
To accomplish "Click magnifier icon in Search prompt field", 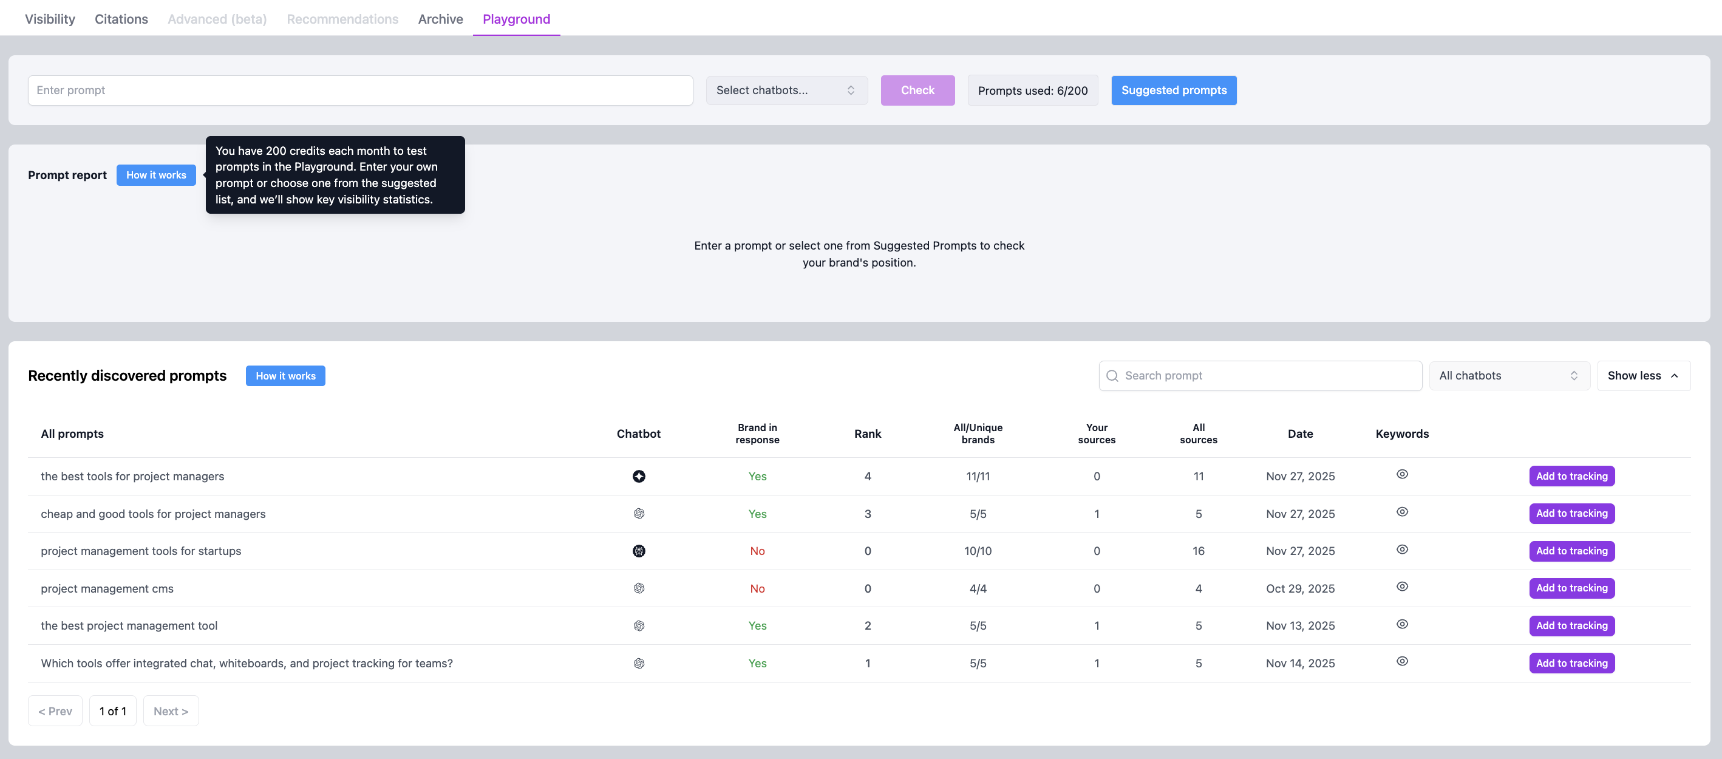I will point(1112,376).
